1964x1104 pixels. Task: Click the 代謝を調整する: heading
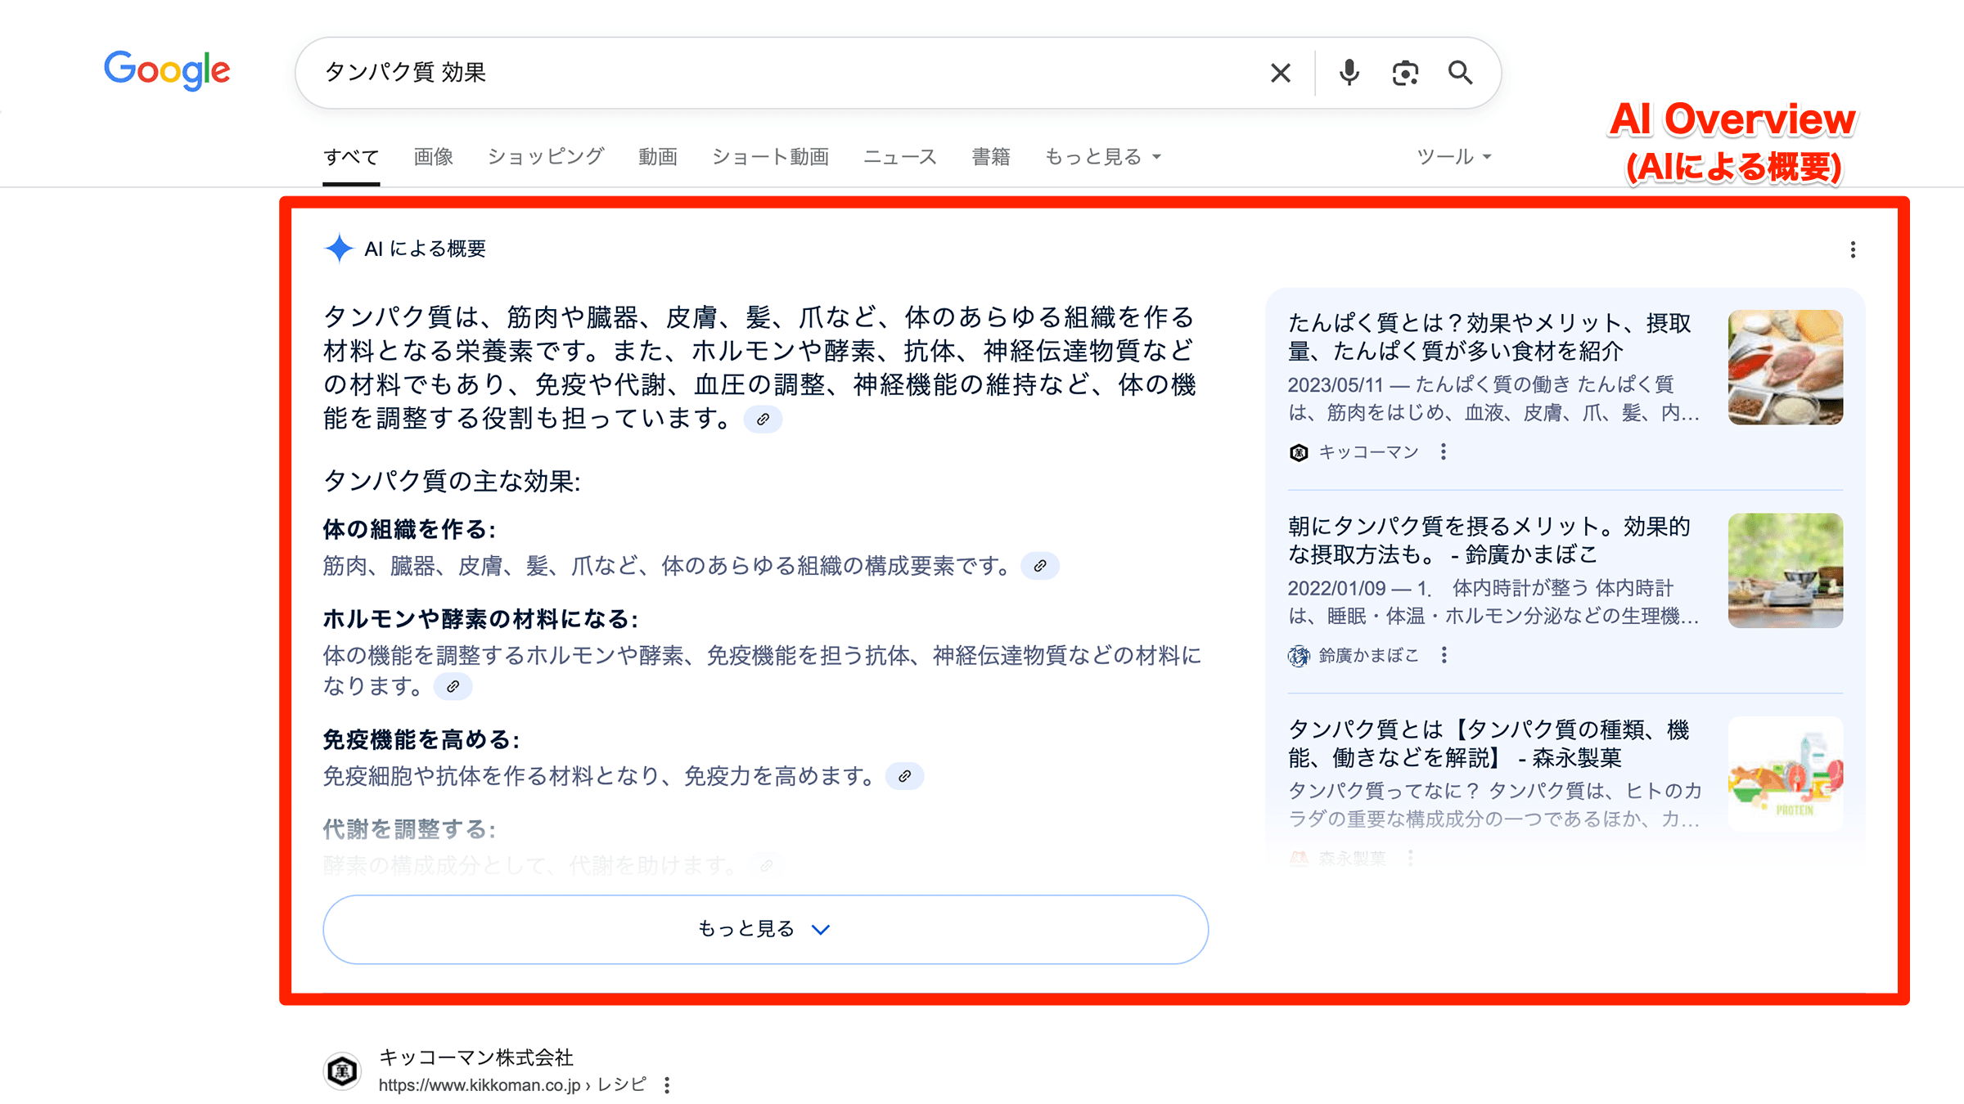[x=409, y=829]
